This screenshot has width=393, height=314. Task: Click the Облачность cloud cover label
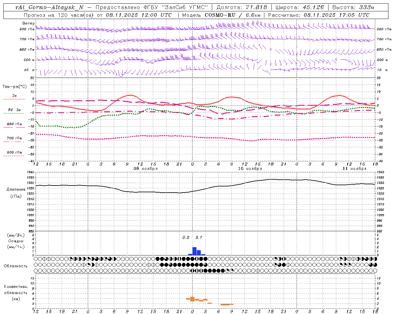pos(16,266)
